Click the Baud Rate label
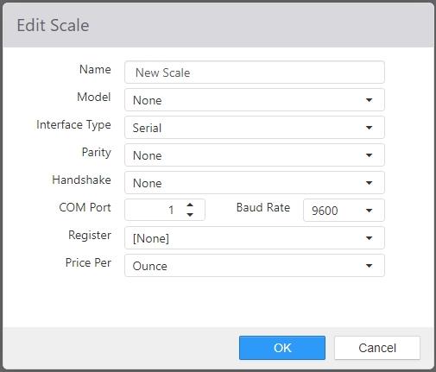This screenshot has height=372, width=436. (263, 207)
